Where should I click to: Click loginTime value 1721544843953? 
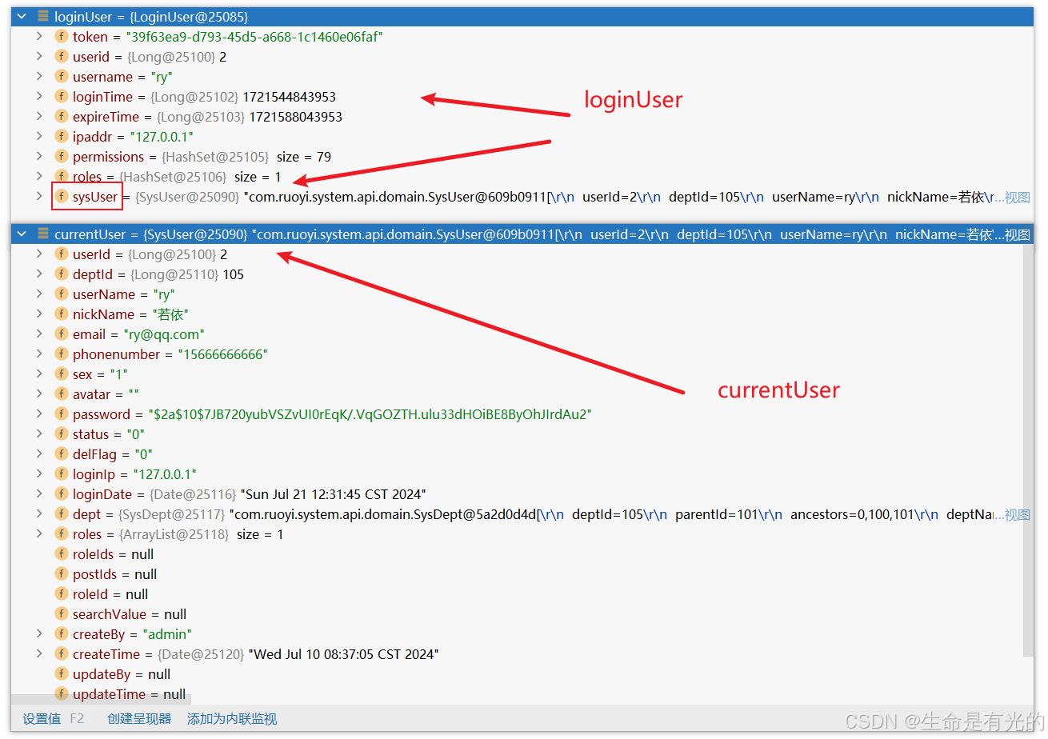290,96
